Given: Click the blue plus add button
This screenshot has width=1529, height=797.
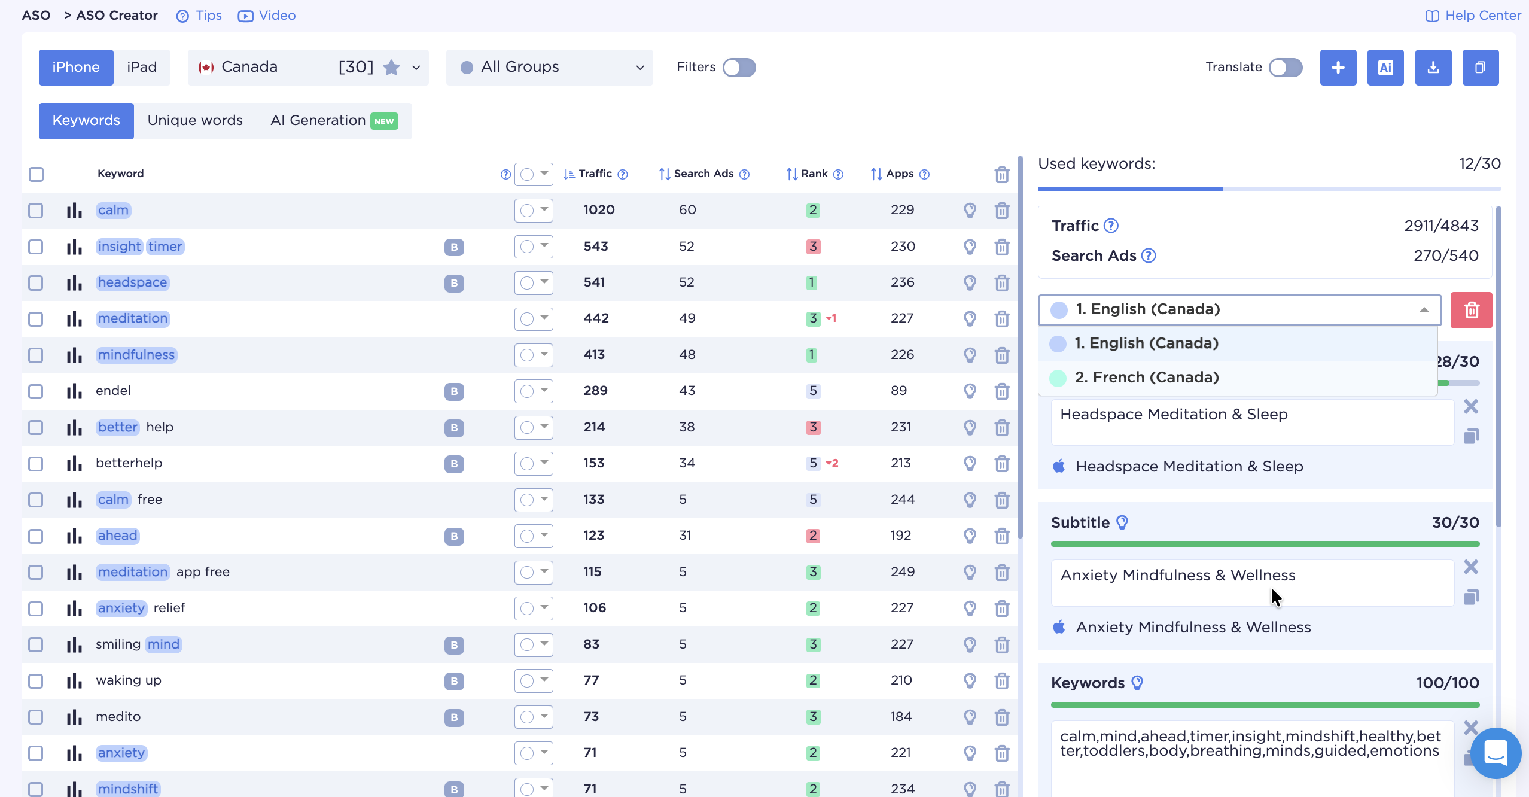Looking at the screenshot, I should (x=1338, y=68).
